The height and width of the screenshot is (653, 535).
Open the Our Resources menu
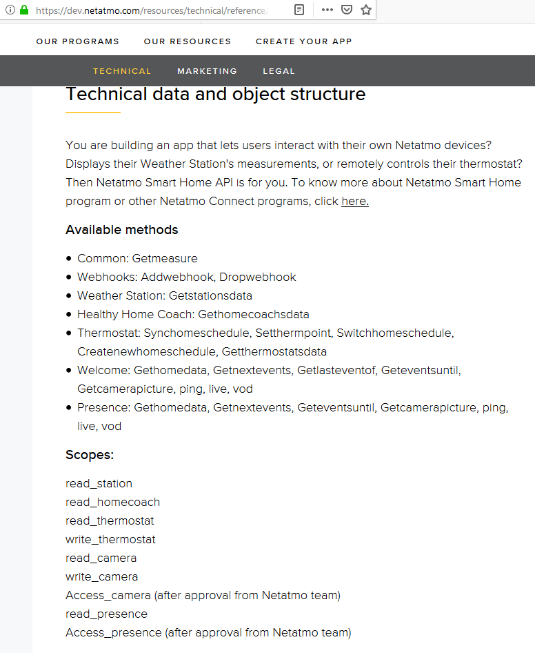click(x=188, y=41)
